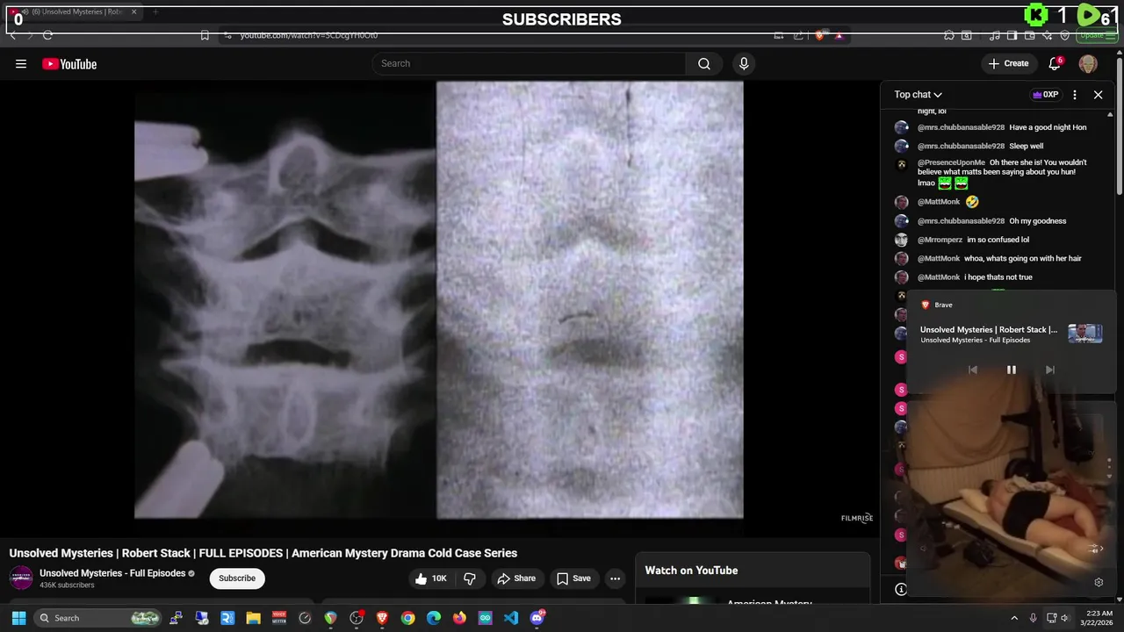Open the account avatar menu
Image resolution: width=1124 pixels, height=632 pixels.
coord(1088,63)
